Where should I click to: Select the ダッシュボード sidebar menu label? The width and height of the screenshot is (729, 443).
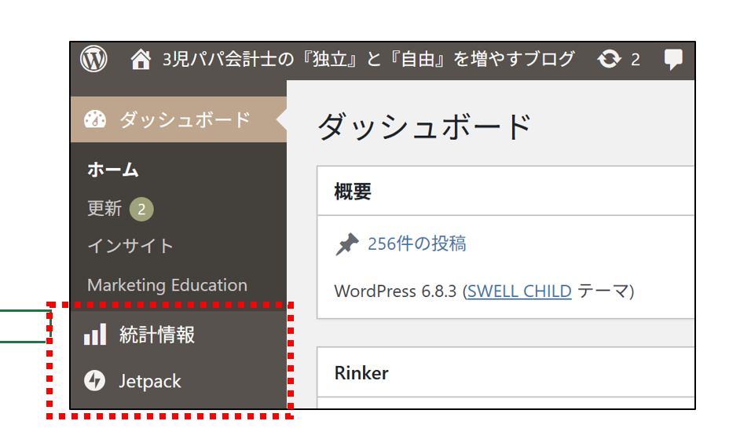click(185, 119)
